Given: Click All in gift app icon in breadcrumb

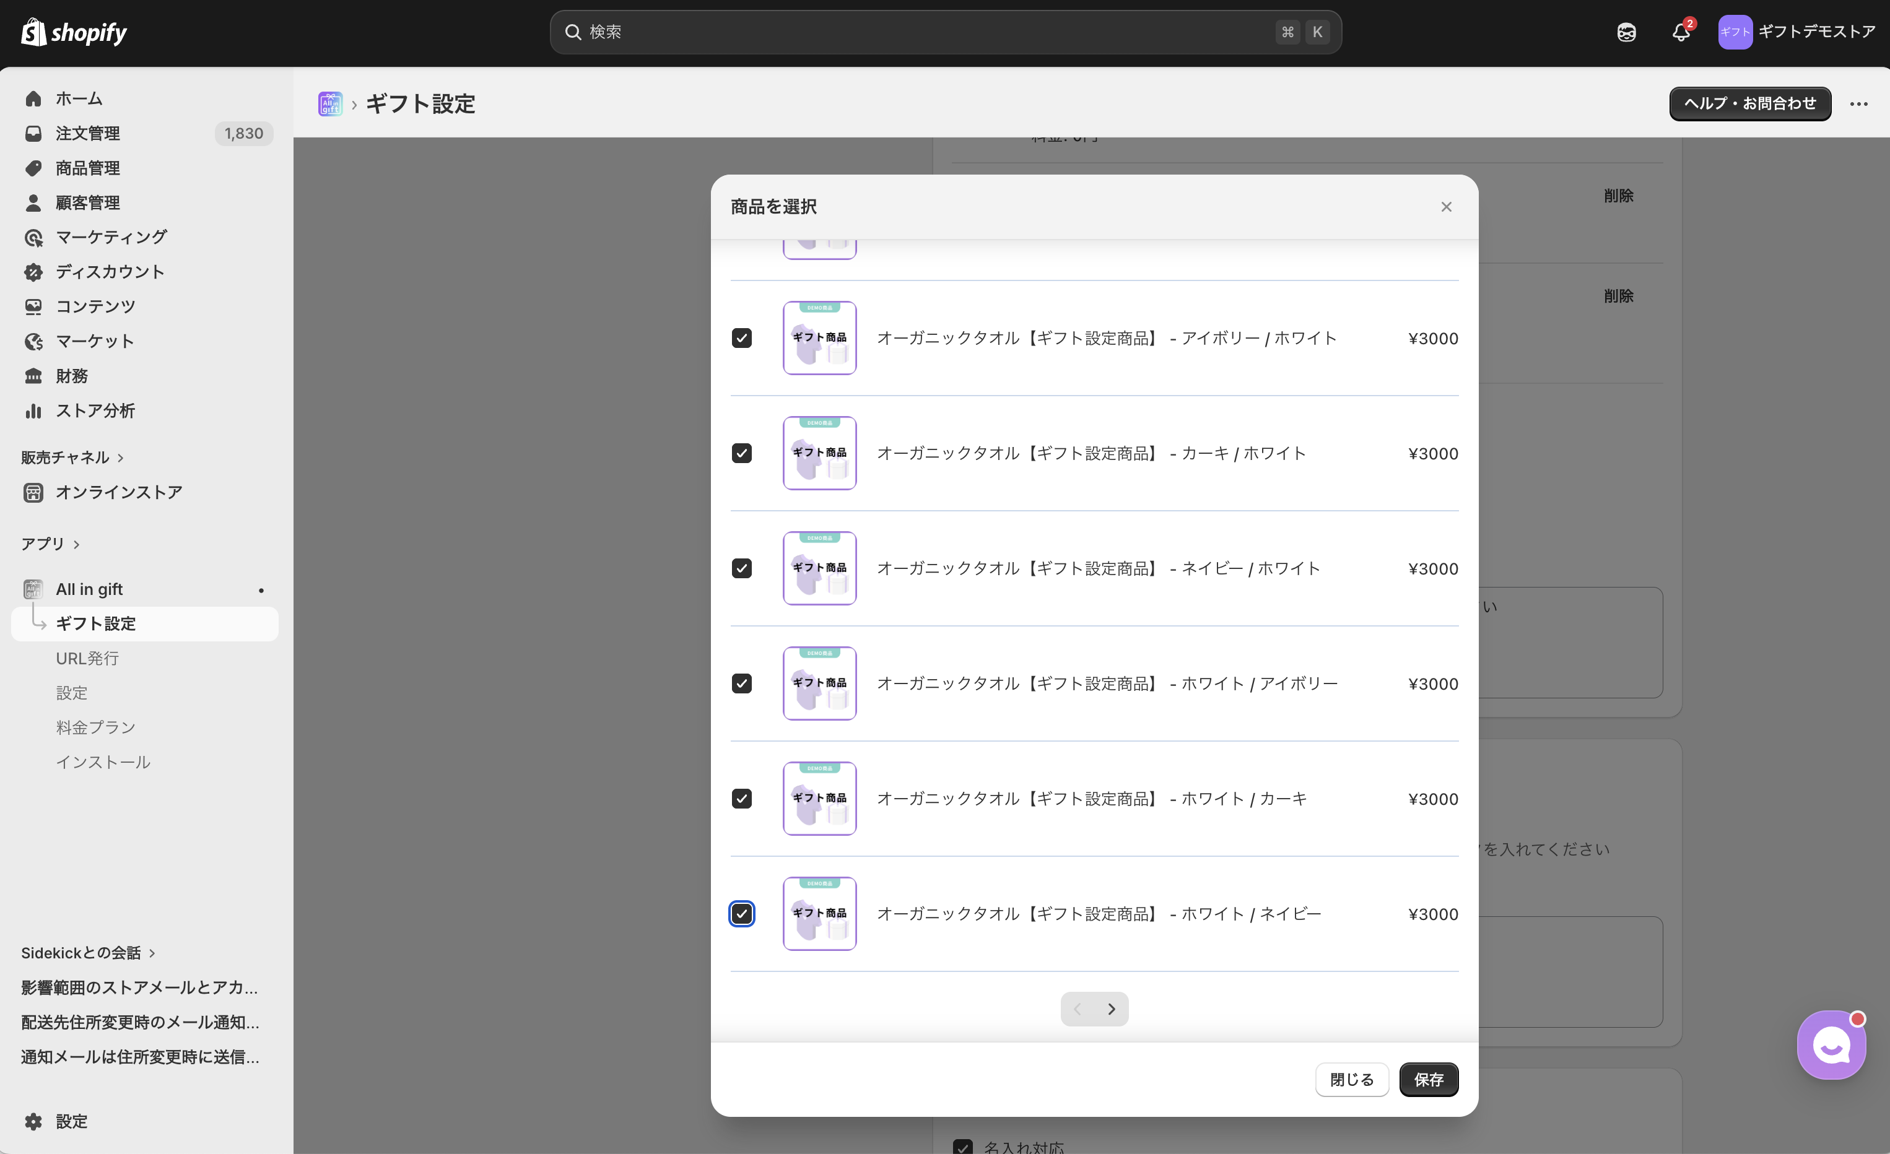Looking at the screenshot, I should [x=330, y=103].
